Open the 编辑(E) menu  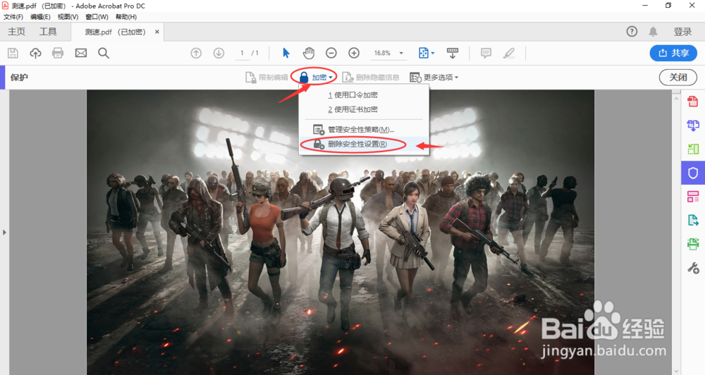click(40, 17)
